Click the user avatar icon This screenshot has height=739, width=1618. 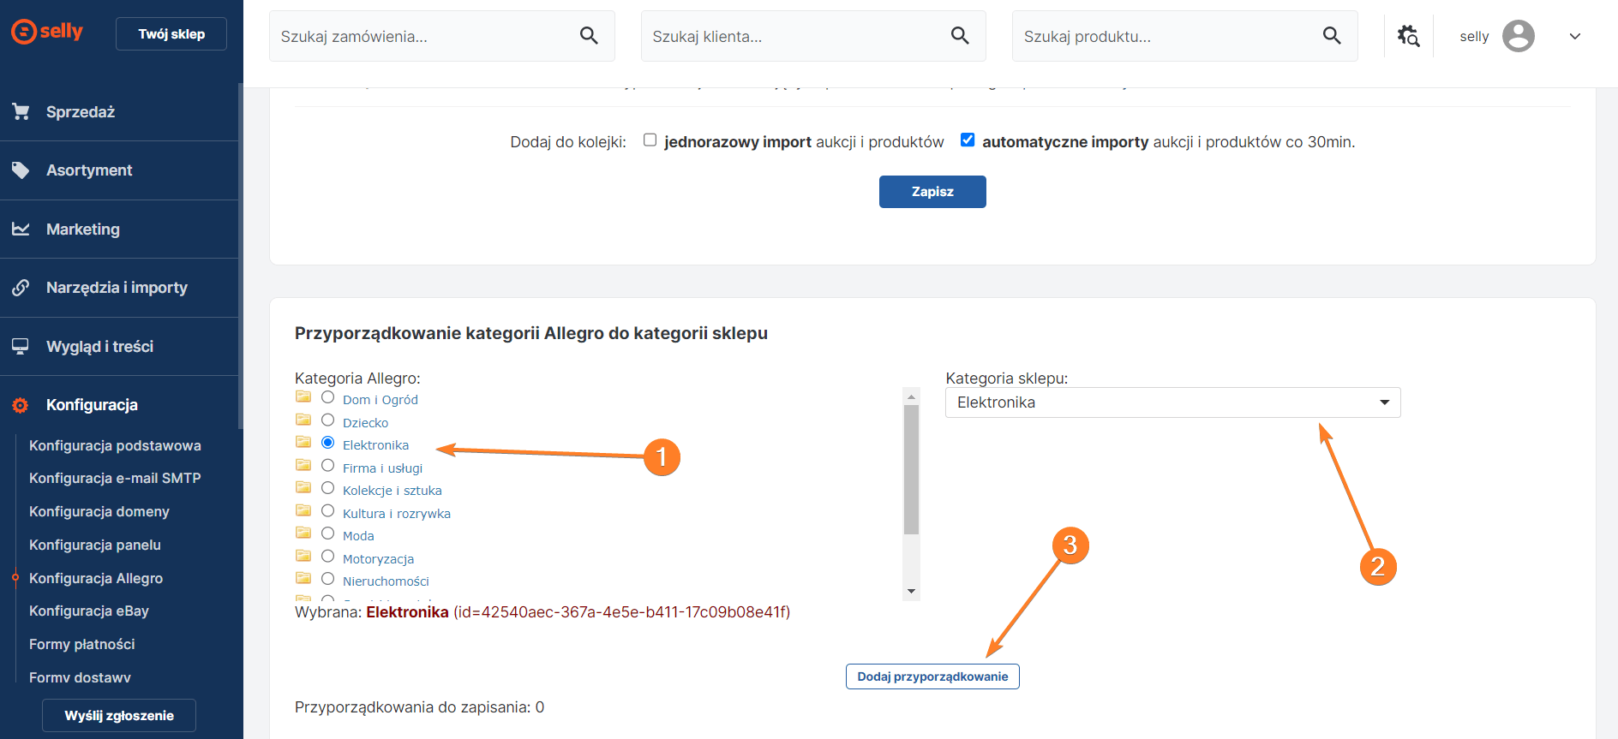click(1518, 36)
